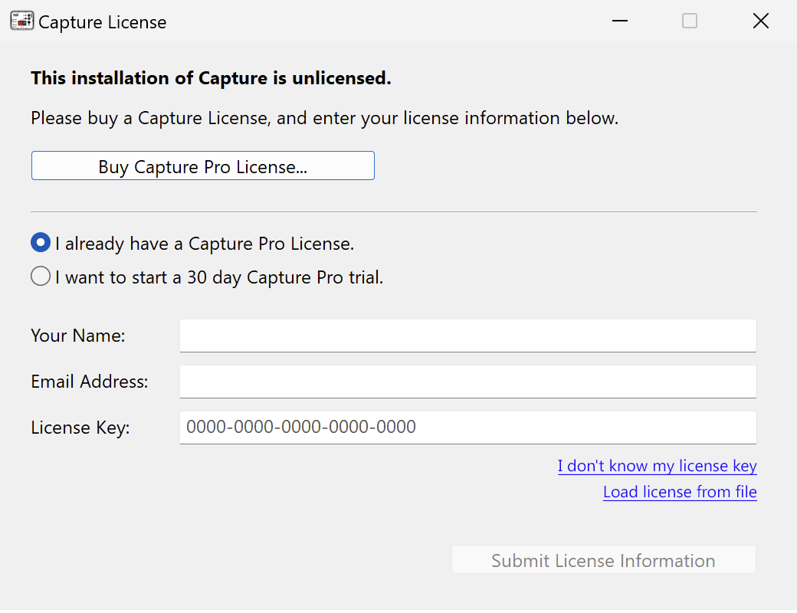Click the 'Capture License' window title text
The image size is (797, 613).
(x=102, y=22)
